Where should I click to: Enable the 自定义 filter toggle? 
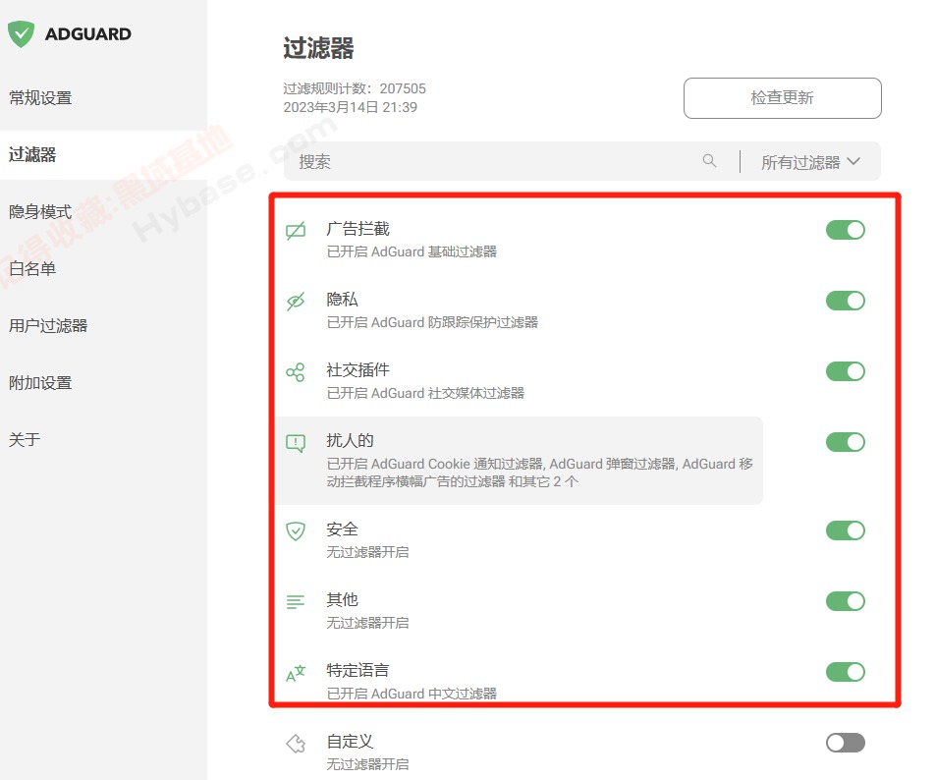pyautogui.click(x=846, y=743)
